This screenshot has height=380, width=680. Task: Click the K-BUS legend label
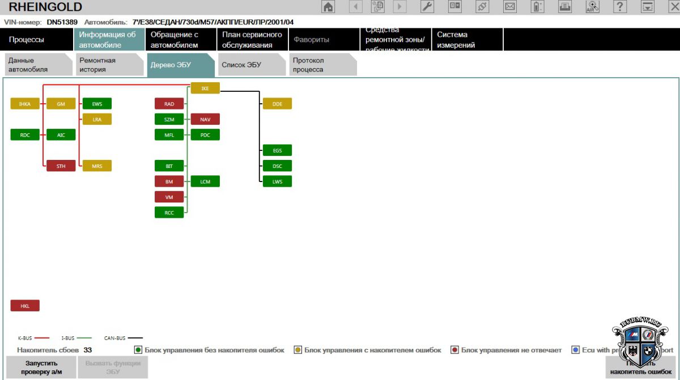point(25,338)
